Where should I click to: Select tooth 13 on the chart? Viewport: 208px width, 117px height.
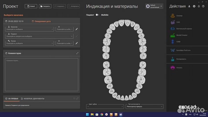[x=112, y=27]
